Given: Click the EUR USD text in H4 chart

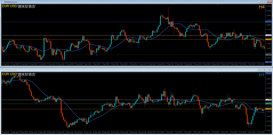Looking at the screenshot, I should (x=9, y=6).
